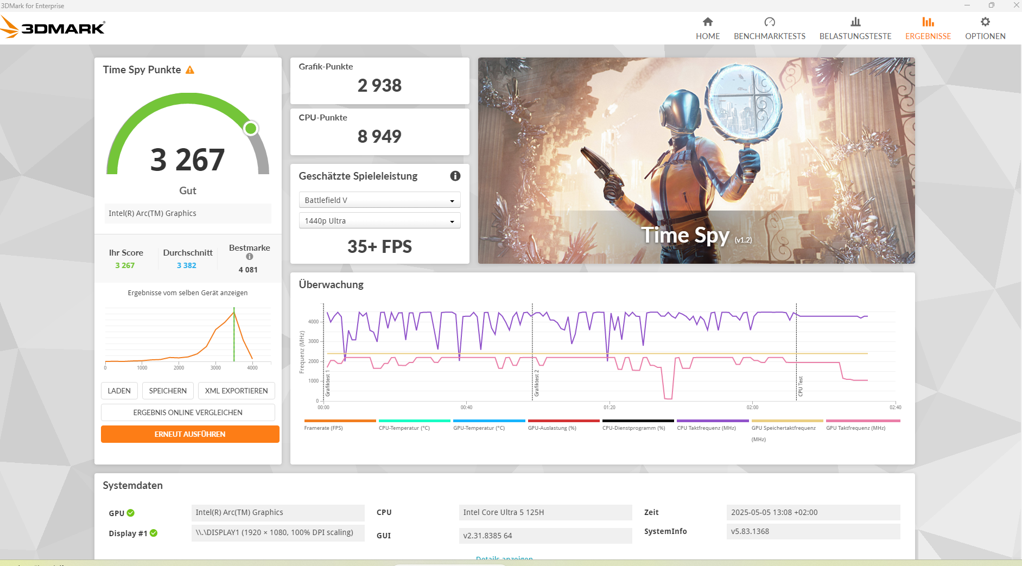The width and height of the screenshot is (1022, 566).
Task: Toggle CPU-Temperatur legend color
Action: point(414,421)
